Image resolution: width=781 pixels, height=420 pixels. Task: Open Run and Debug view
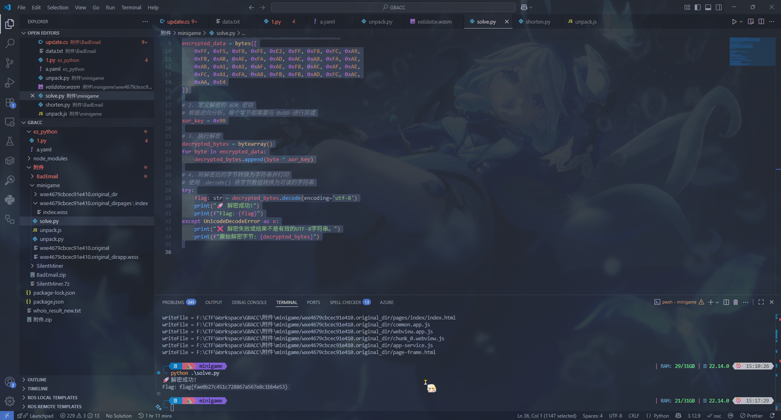point(10,82)
